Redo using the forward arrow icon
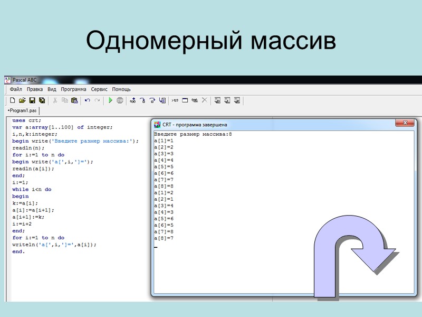Image resolution: width=422 pixels, height=317 pixels. [x=97, y=99]
